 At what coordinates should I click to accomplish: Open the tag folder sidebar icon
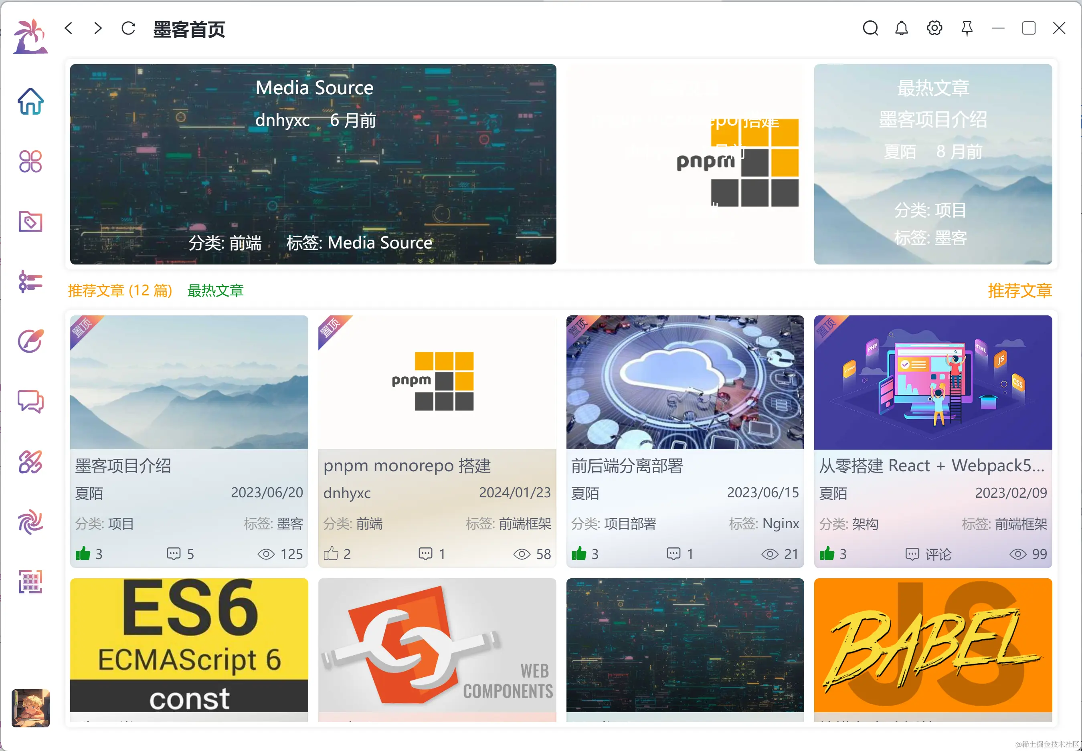point(30,222)
